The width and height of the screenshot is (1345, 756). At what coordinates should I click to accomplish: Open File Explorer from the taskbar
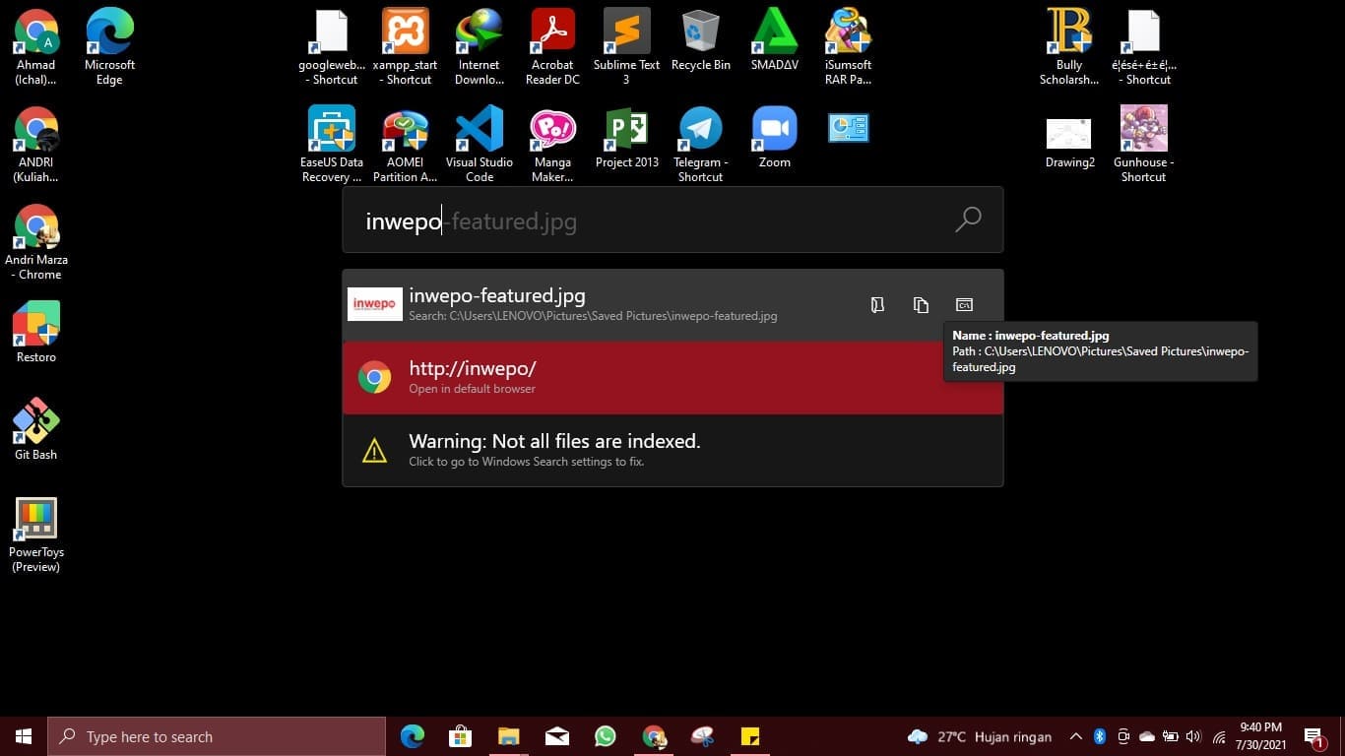pyautogui.click(x=508, y=736)
